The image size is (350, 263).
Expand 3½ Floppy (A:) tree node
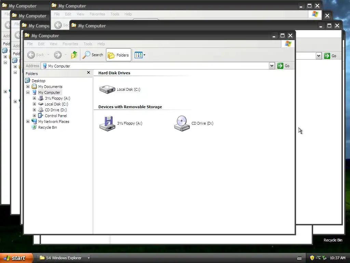click(35, 98)
